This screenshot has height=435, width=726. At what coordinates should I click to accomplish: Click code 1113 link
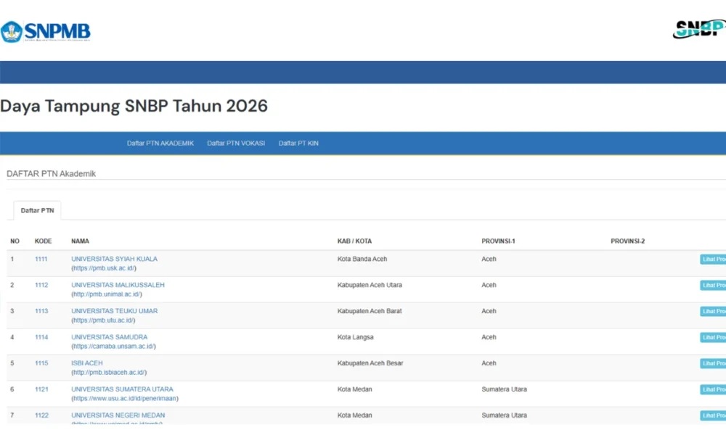41,311
